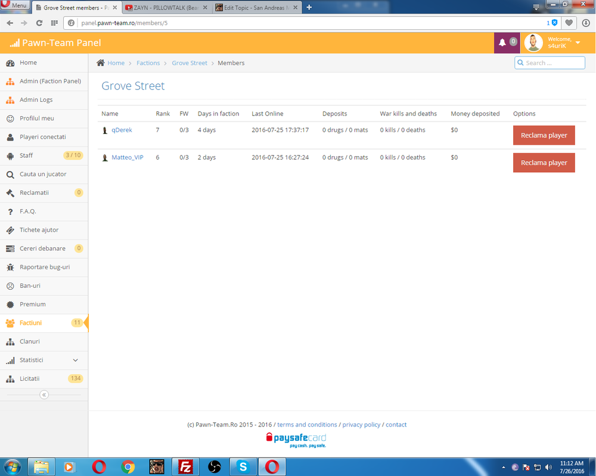Switch to the ZAYN - PILLOWTALK tab
596x476 pixels.
(x=166, y=8)
